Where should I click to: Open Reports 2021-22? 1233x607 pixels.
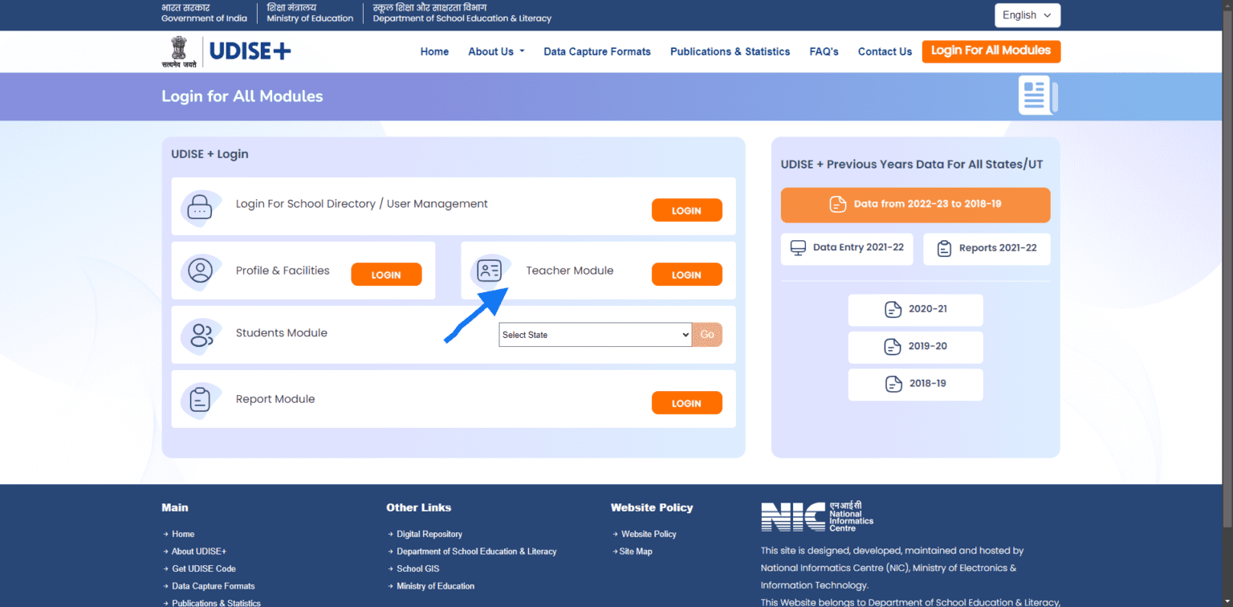point(987,249)
